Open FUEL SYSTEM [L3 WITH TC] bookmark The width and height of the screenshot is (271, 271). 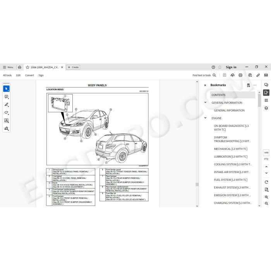tap(231, 180)
